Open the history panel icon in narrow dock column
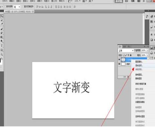This screenshot has width=155, height=127. click(x=147, y=16)
